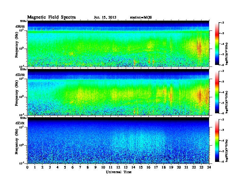Click inside the dZ/dt spectrogram plot
The width and height of the screenshot is (249, 192).
[118, 141]
